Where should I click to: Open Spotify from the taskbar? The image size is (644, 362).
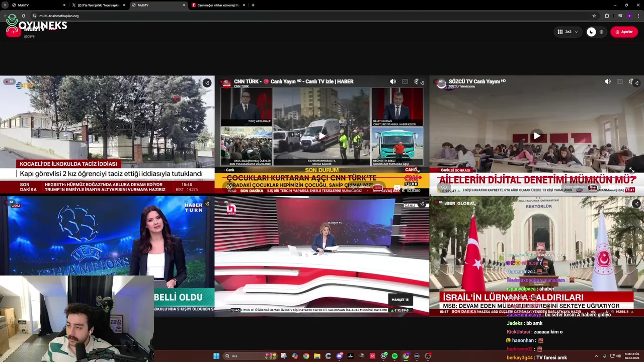coord(394,356)
